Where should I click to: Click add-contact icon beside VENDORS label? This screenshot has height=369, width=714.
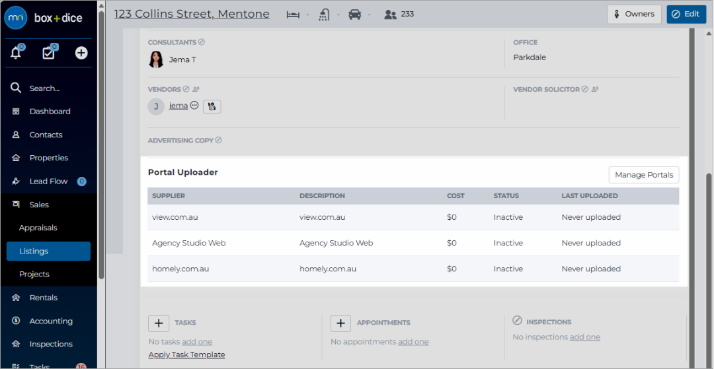coord(196,89)
